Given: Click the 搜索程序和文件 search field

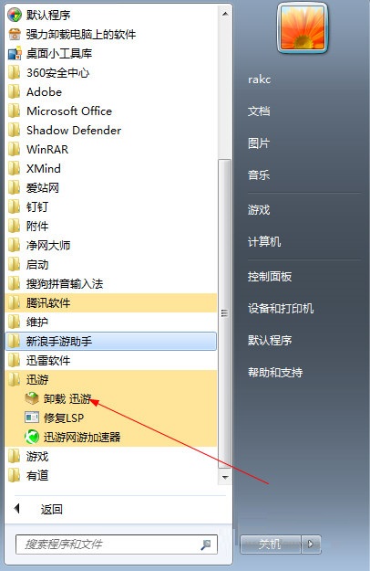Looking at the screenshot, I should coord(116,545).
